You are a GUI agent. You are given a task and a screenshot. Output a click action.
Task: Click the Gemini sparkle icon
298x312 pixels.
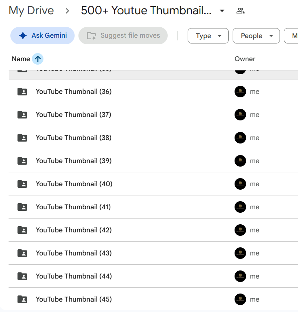click(x=23, y=36)
